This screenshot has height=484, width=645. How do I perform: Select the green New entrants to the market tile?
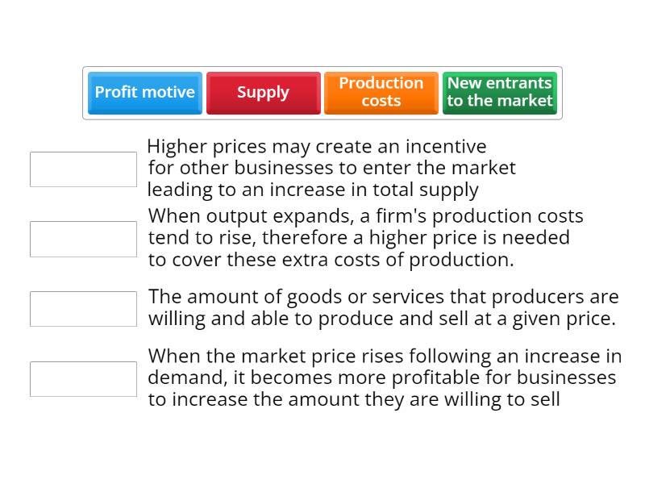499,92
